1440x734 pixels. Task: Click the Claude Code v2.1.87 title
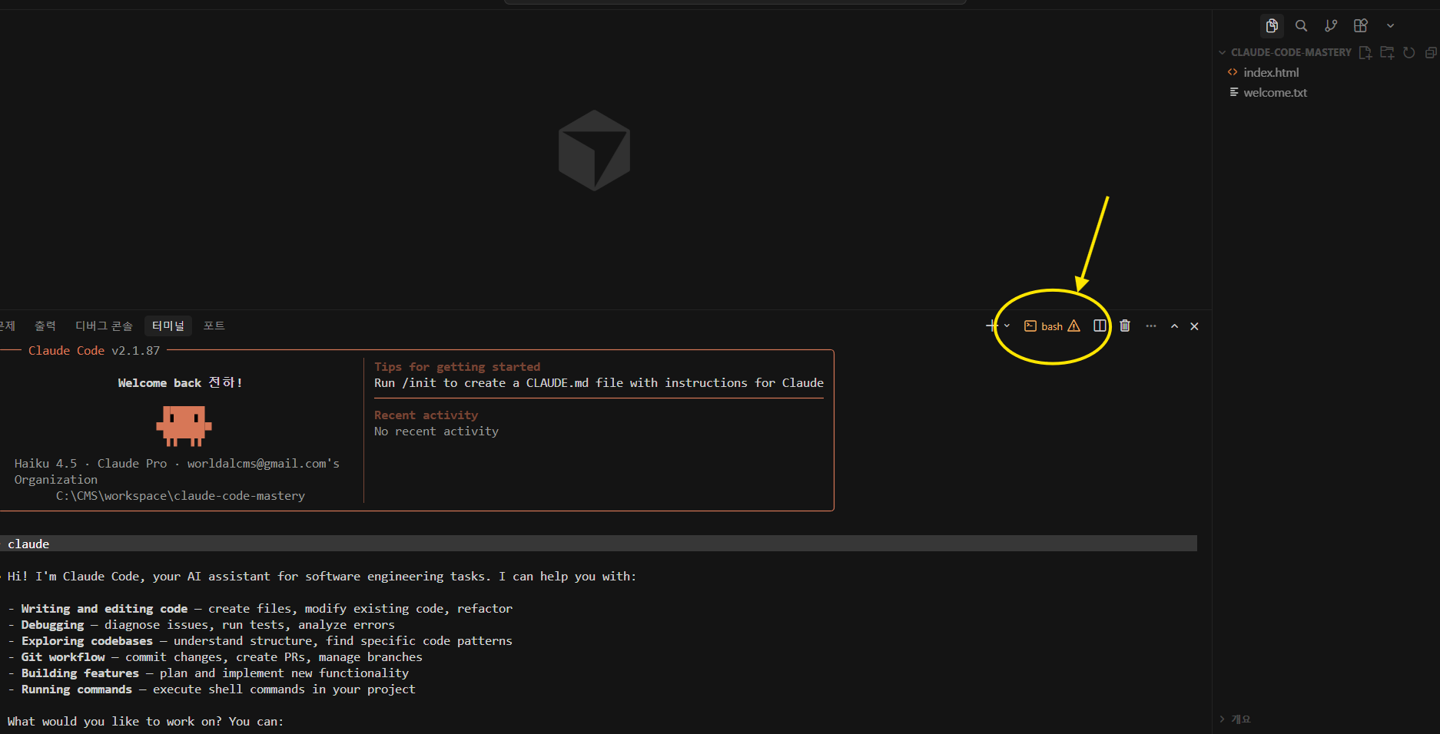pos(95,351)
